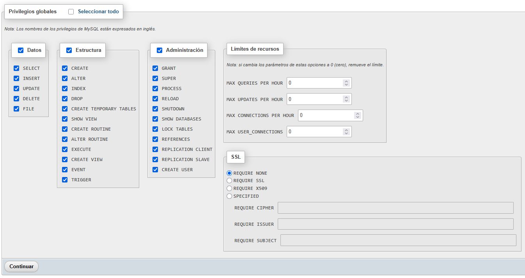The image size is (525, 278).
Task: Select the REQUIRE SSL radio option
Action: (229, 181)
